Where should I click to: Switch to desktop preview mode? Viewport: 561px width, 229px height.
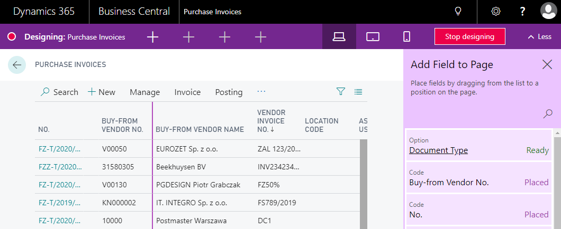tap(339, 36)
